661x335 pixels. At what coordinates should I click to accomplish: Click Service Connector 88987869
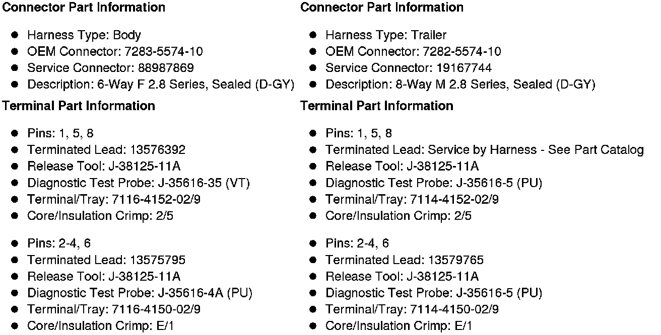pos(110,68)
